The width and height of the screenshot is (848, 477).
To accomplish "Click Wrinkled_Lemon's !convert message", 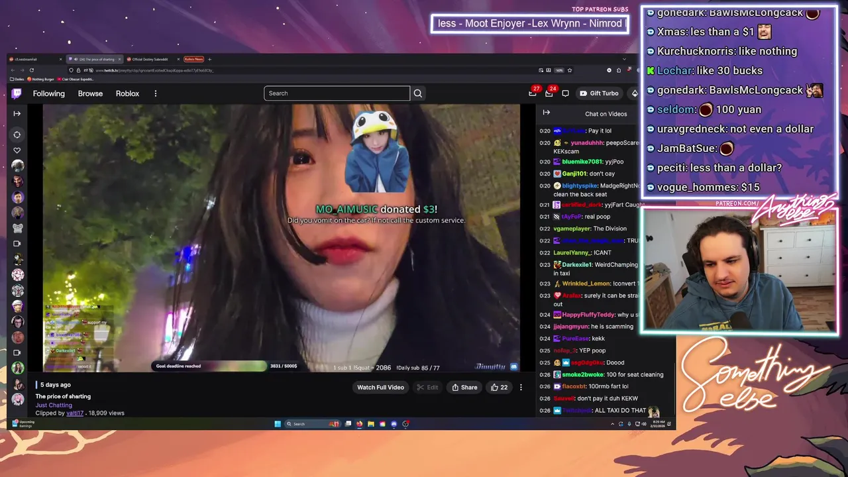I will [x=590, y=284].
